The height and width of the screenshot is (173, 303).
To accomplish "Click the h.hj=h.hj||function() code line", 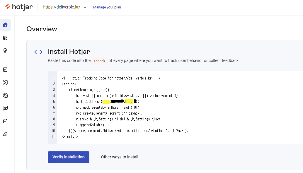I will click(x=127, y=96).
